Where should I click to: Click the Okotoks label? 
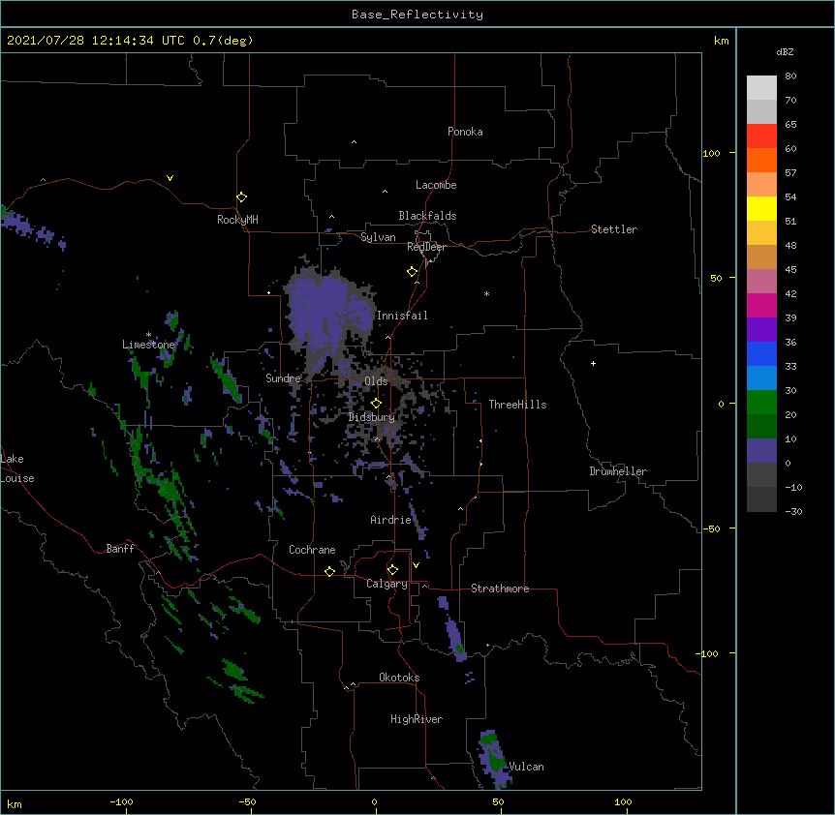coord(399,678)
